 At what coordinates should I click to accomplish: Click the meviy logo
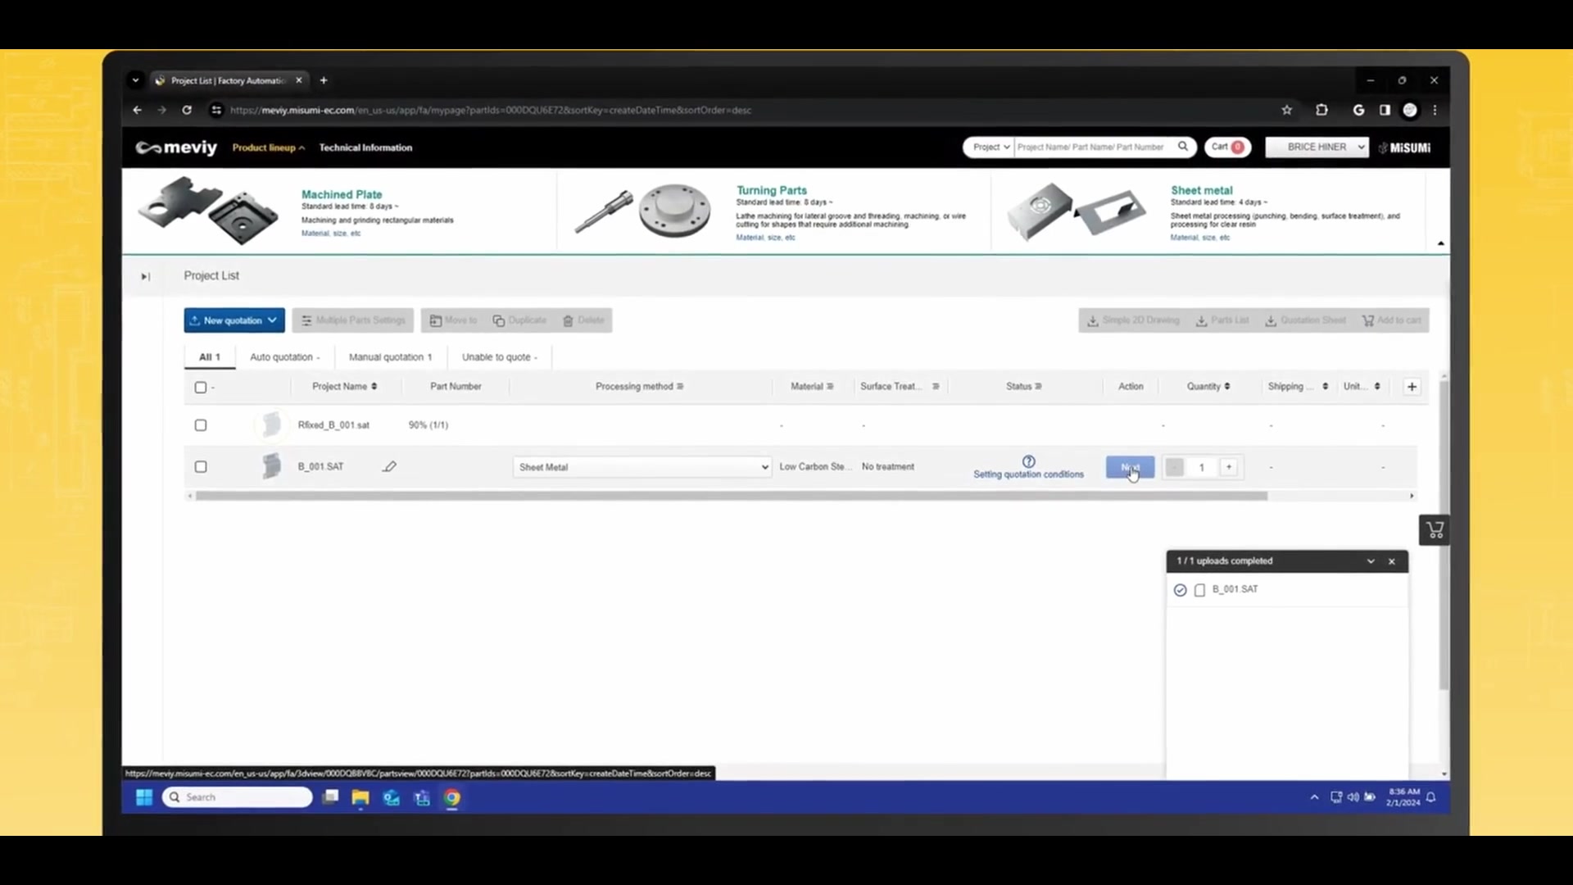[176, 147]
